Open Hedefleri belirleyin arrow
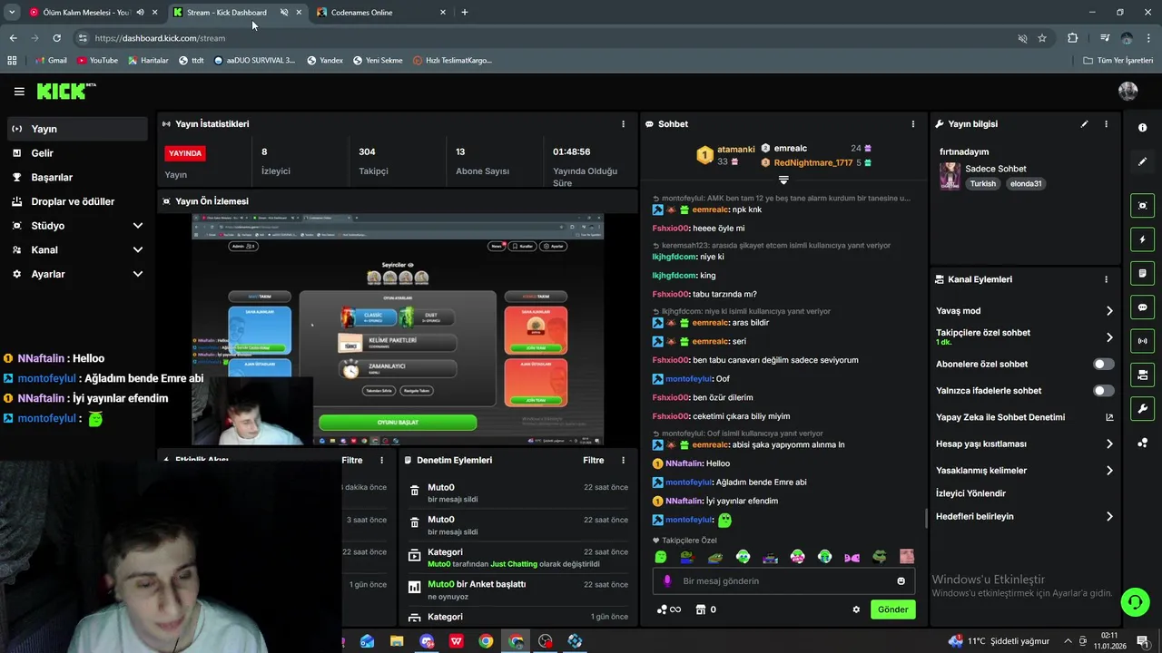1162x653 pixels. [1109, 517]
